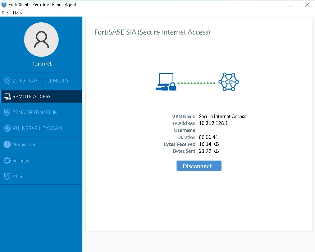Click the Remote Access computer-lock icon
Screen dimensions: 315x252
7,96
